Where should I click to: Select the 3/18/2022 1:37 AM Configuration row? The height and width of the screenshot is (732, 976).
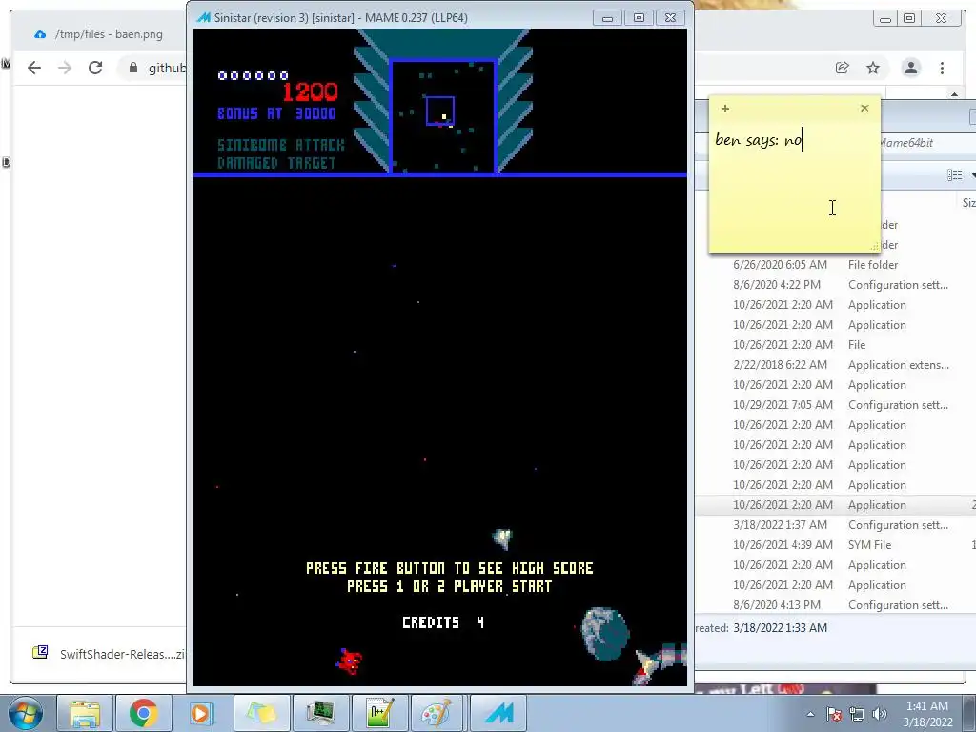pos(835,525)
